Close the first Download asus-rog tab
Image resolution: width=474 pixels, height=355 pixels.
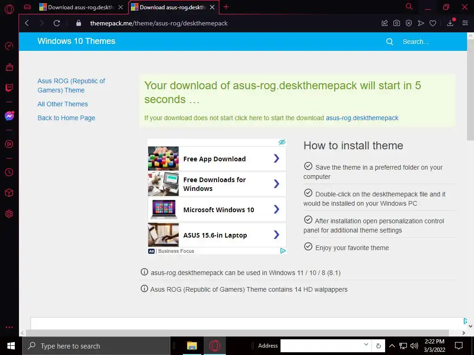click(121, 7)
